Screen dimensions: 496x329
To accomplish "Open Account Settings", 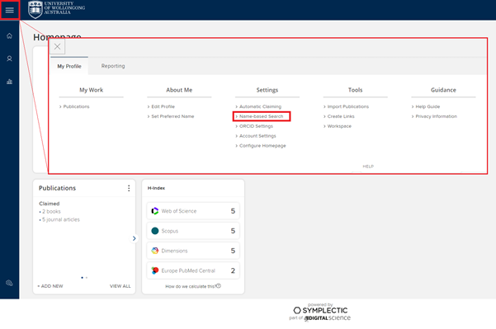I will [257, 136].
